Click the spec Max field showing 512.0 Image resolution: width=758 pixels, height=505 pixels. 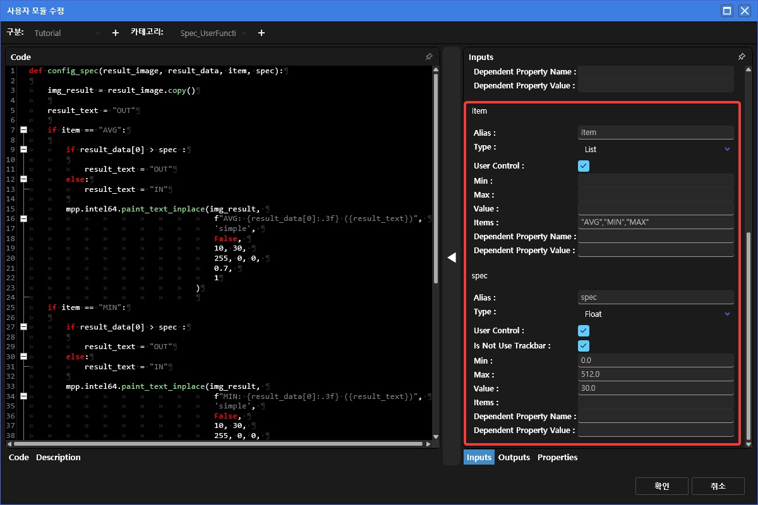click(656, 375)
